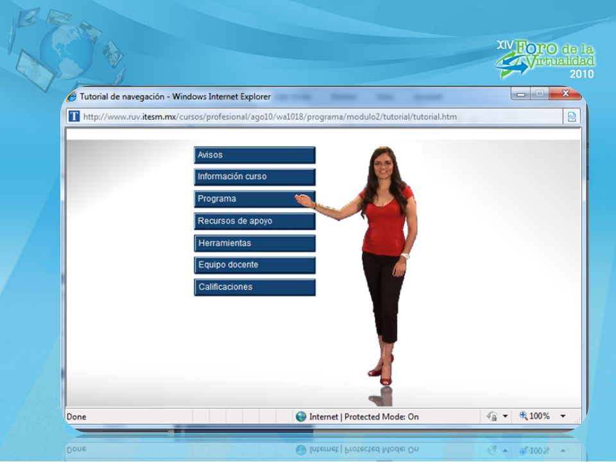Go to the Herramientas button
Screen dimensions: 616x462
255,243
